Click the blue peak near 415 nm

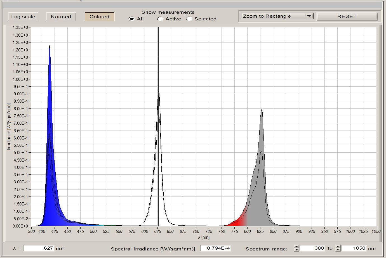50,56
